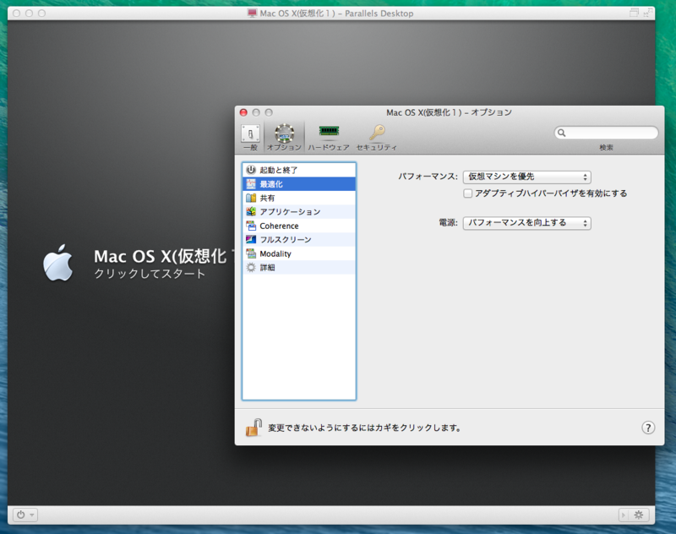Select 起動と終了 in the sidebar
This screenshot has width=676, height=534.
pyautogui.click(x=299, y=170)
